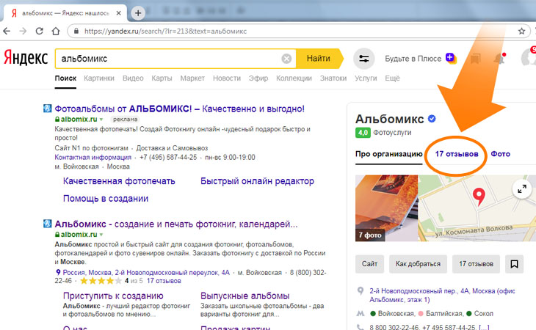The height and width of the screenshot is (330, 536).
Task: Open collections bookmark icon in header
Action: (x=475, y=59)
